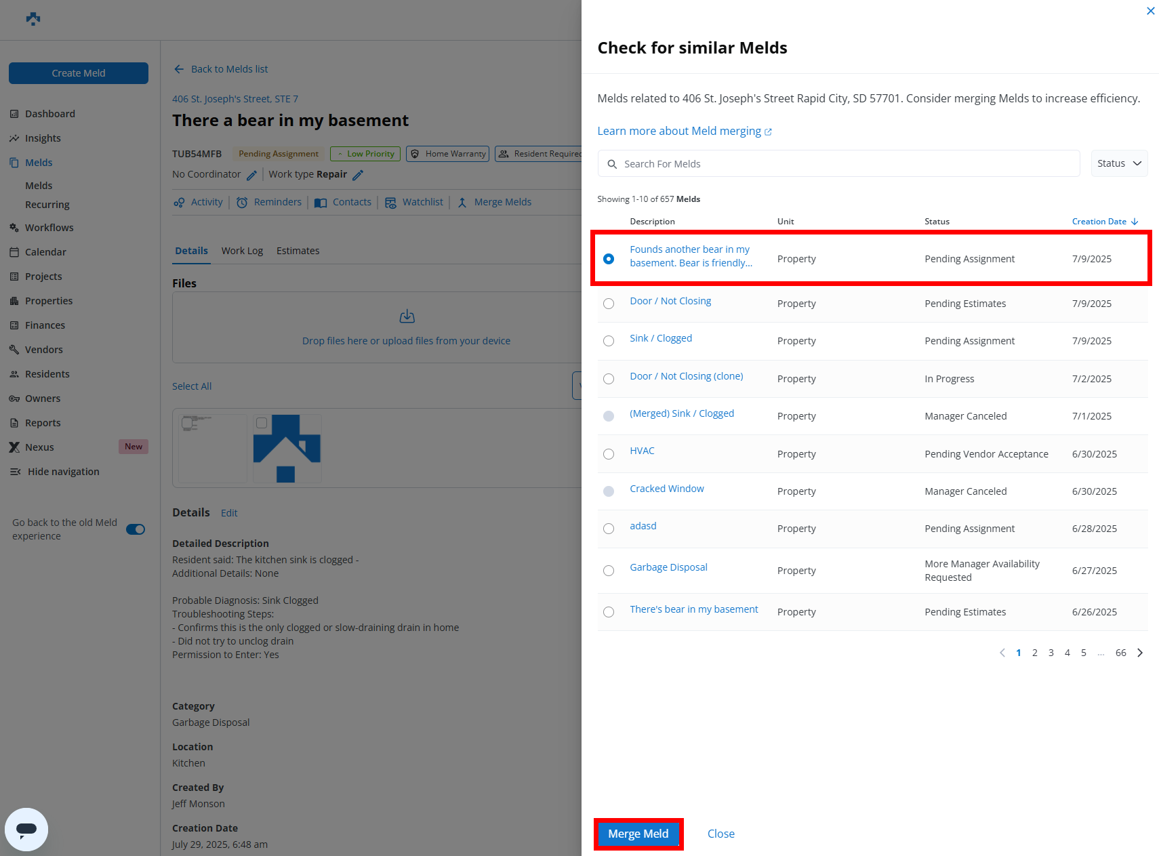Click the upload files icon in Files area
1159x856 pixels.
pyautogui.click(x=407, y=317)
